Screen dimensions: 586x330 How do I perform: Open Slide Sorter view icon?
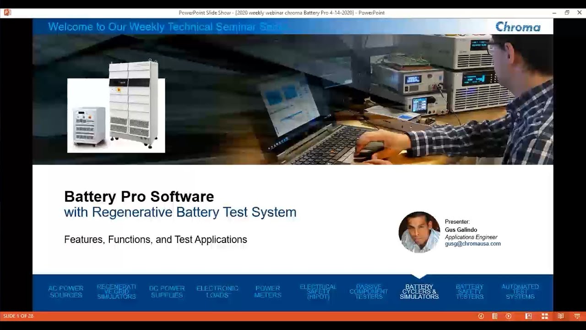click(545, 316)
